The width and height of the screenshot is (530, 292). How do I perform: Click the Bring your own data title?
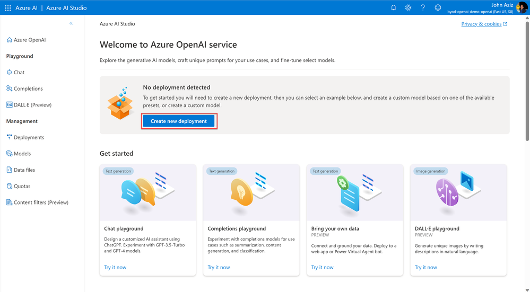[335, 228]
